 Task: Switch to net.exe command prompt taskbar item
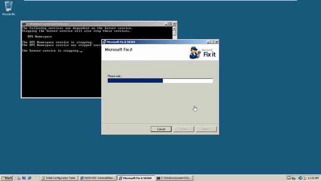174,178
